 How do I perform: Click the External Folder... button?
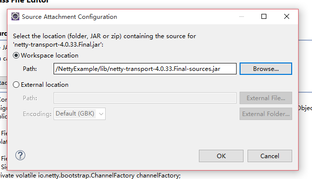click(266, 114)
